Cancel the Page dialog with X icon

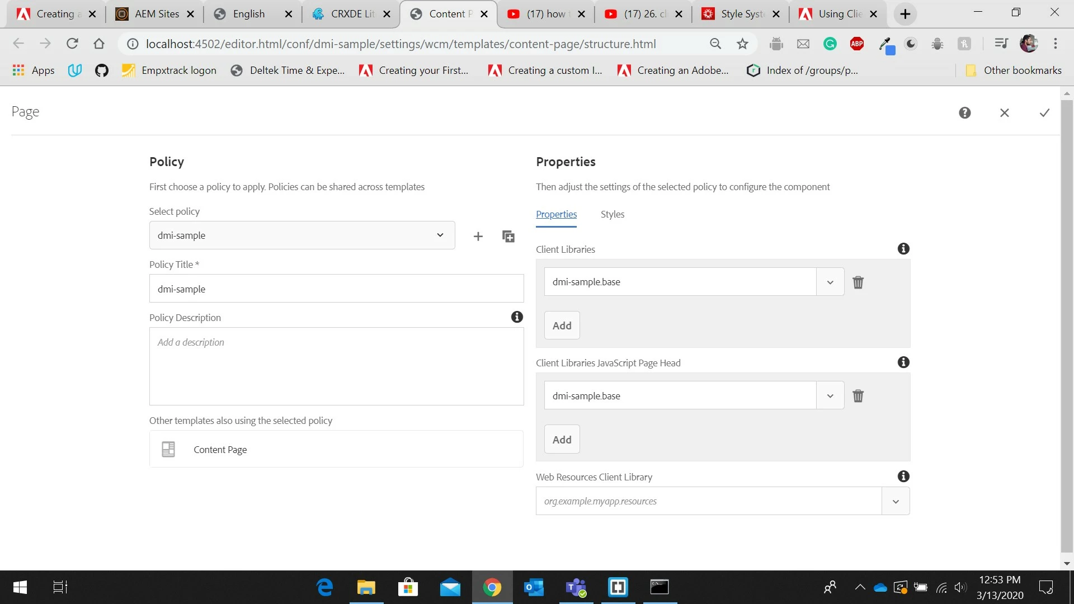[1004, 113]
